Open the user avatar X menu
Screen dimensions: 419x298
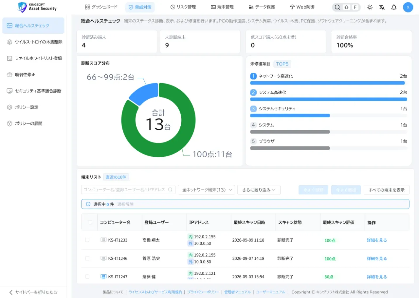(x=408, y=7)
